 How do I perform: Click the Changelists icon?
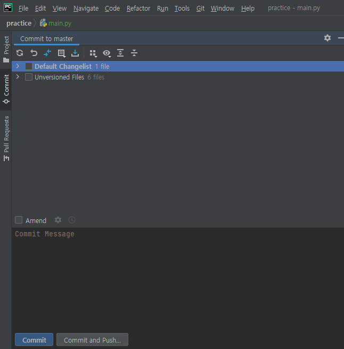61,53
